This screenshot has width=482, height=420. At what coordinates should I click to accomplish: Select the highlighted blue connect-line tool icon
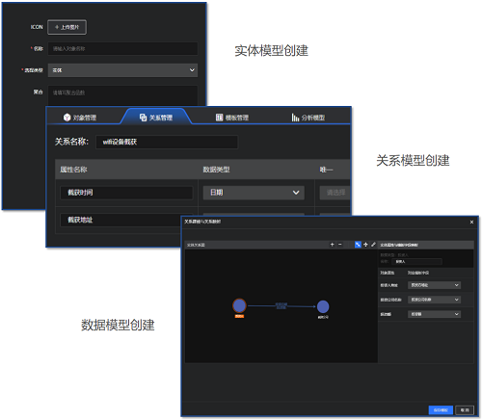358,245
